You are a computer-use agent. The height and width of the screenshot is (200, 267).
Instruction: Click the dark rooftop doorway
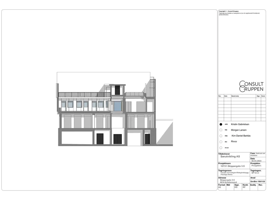(x=117, y=90)
